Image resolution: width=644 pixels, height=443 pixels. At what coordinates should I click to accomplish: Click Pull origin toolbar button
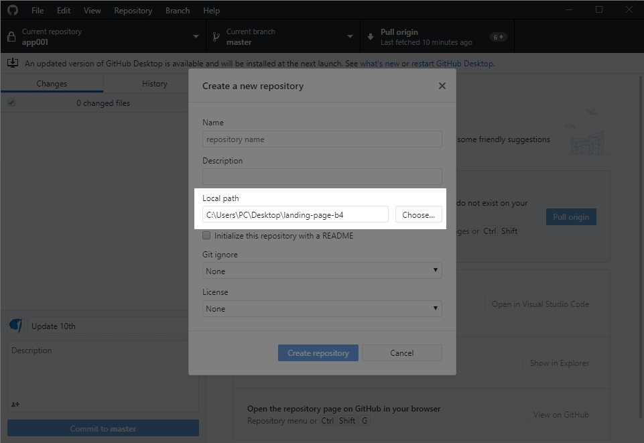tap(437, 37)
